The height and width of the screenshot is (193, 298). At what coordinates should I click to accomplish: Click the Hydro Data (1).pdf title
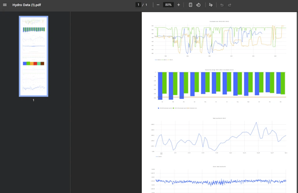point(27,5)
